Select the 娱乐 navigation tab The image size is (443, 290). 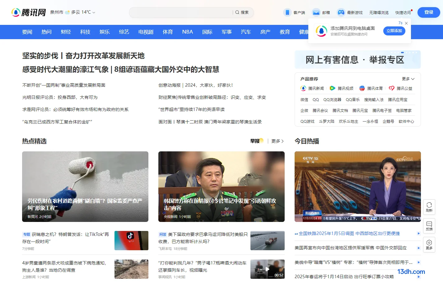click(105, 32)
